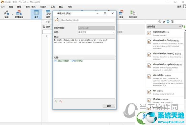This screenshot has width=186, height=125.
Task: Toggle the blue code snippets pane icon
Action: tap(168, 22)
